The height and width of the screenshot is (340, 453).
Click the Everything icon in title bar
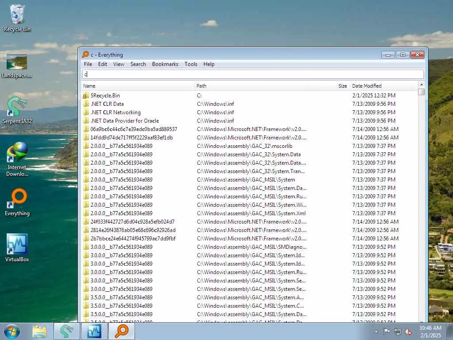click(x=85, y=54)
